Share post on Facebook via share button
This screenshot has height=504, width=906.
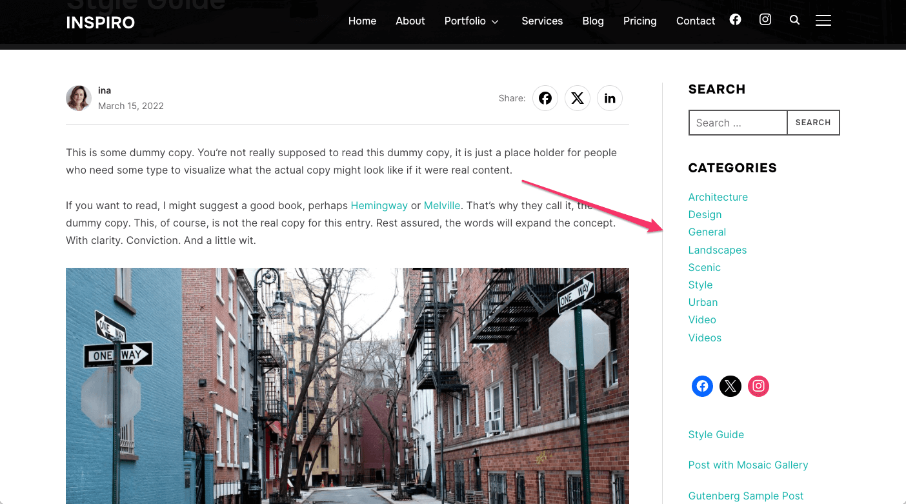click(x=545, y=98)
